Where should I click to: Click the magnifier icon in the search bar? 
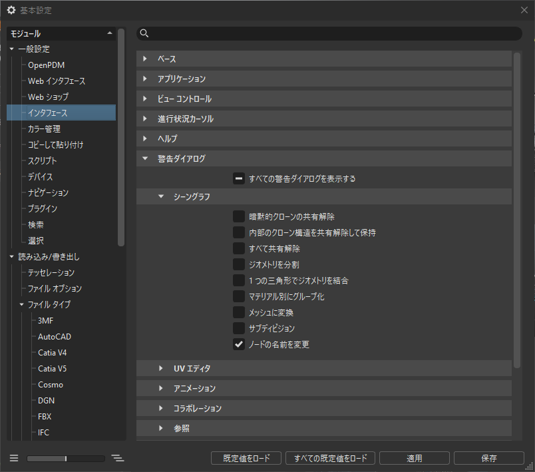(145, 33)
